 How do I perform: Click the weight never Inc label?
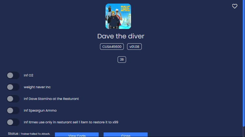(x=37, y=87)
